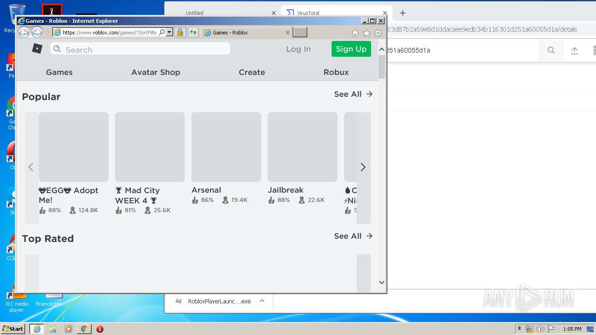596x335 pixels.
Task: Show the next Popular games with right arrow
Action: (x=363, y=167)
